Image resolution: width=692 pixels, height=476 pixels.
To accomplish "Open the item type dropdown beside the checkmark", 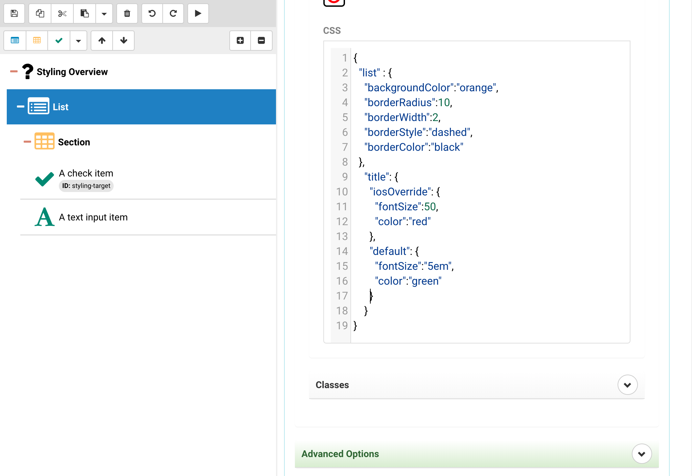I will tap(78, 41).
